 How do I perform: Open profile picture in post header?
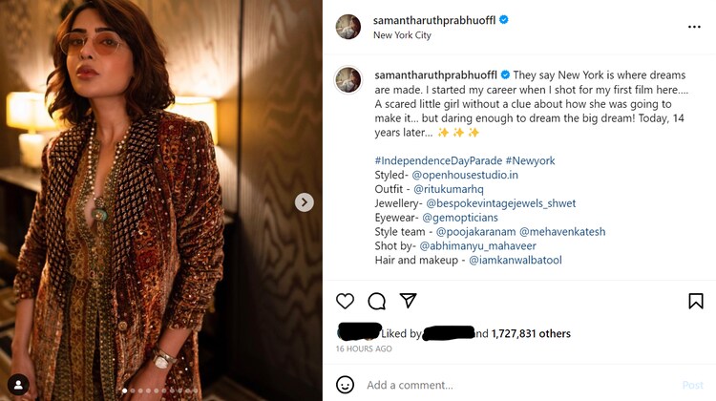(347, 27)
